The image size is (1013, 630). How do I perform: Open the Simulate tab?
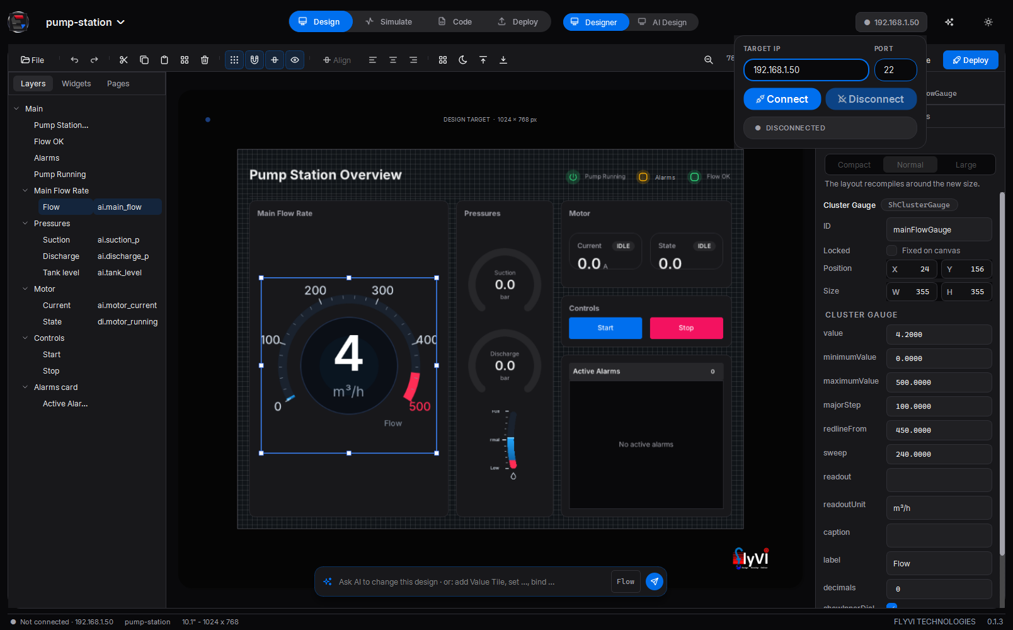389,22
